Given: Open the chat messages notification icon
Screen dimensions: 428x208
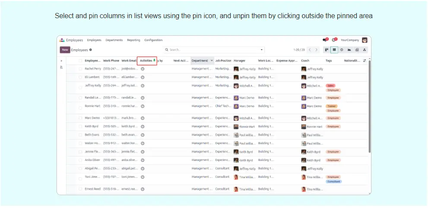Looking at the screenshot, I should point(325,40).
